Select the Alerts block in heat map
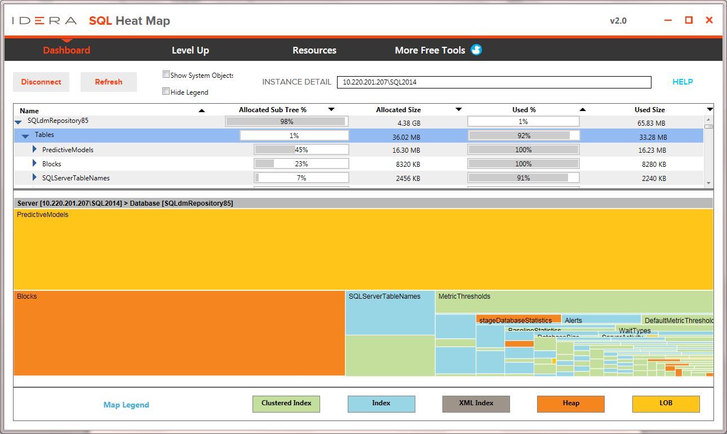The width and height of the screenshot is (727, 434). (601, 319)
